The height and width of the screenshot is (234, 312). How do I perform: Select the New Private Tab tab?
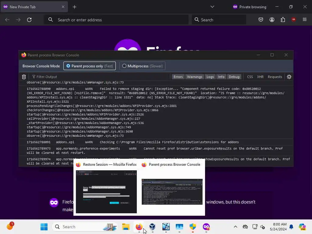34,7
